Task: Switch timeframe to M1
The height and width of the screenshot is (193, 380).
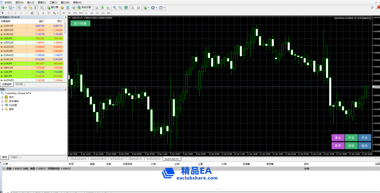Action: tap(64, 13)
